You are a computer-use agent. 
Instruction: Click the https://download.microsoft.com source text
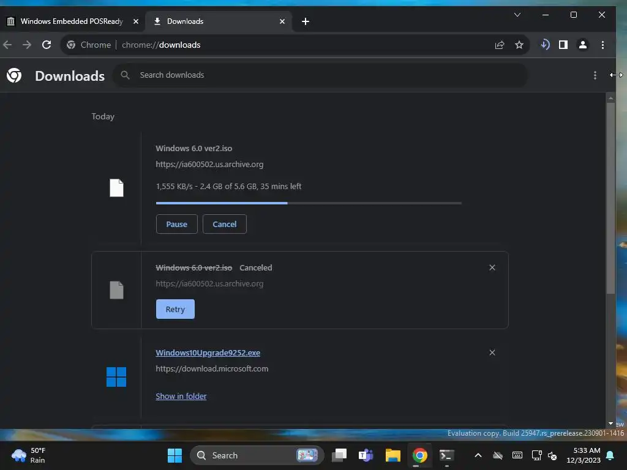click(x=212, y=368)
